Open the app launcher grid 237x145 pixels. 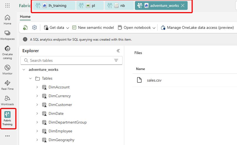click(x=7, y=5)
